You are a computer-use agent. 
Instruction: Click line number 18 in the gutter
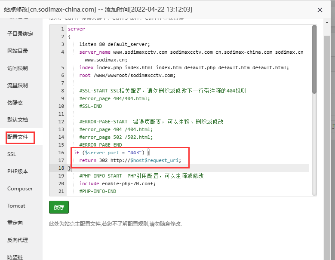click(61, 168)
